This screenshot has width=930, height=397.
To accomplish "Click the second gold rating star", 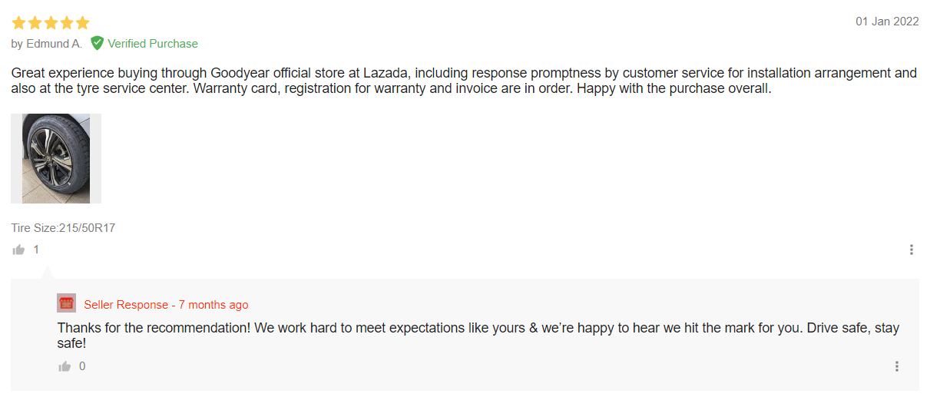I will click(35, 22).
